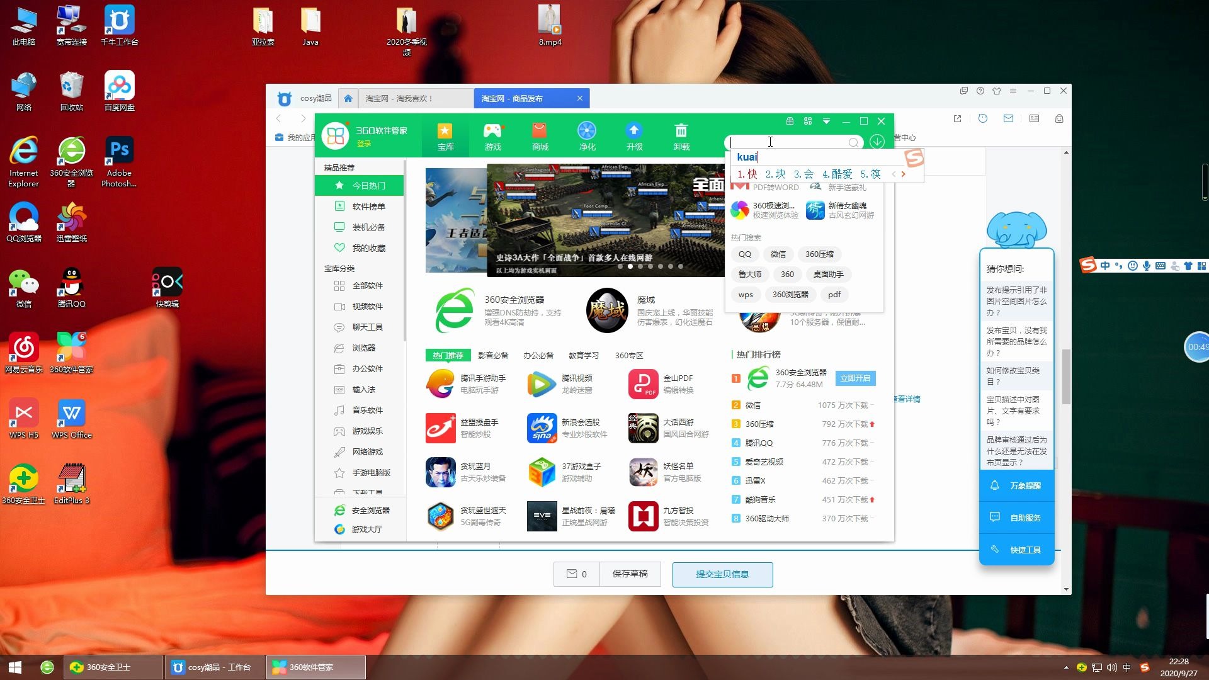Click the 商城 store icon in top toolbar
This screenshot has width=1209, height=680.
coord(540,136)
